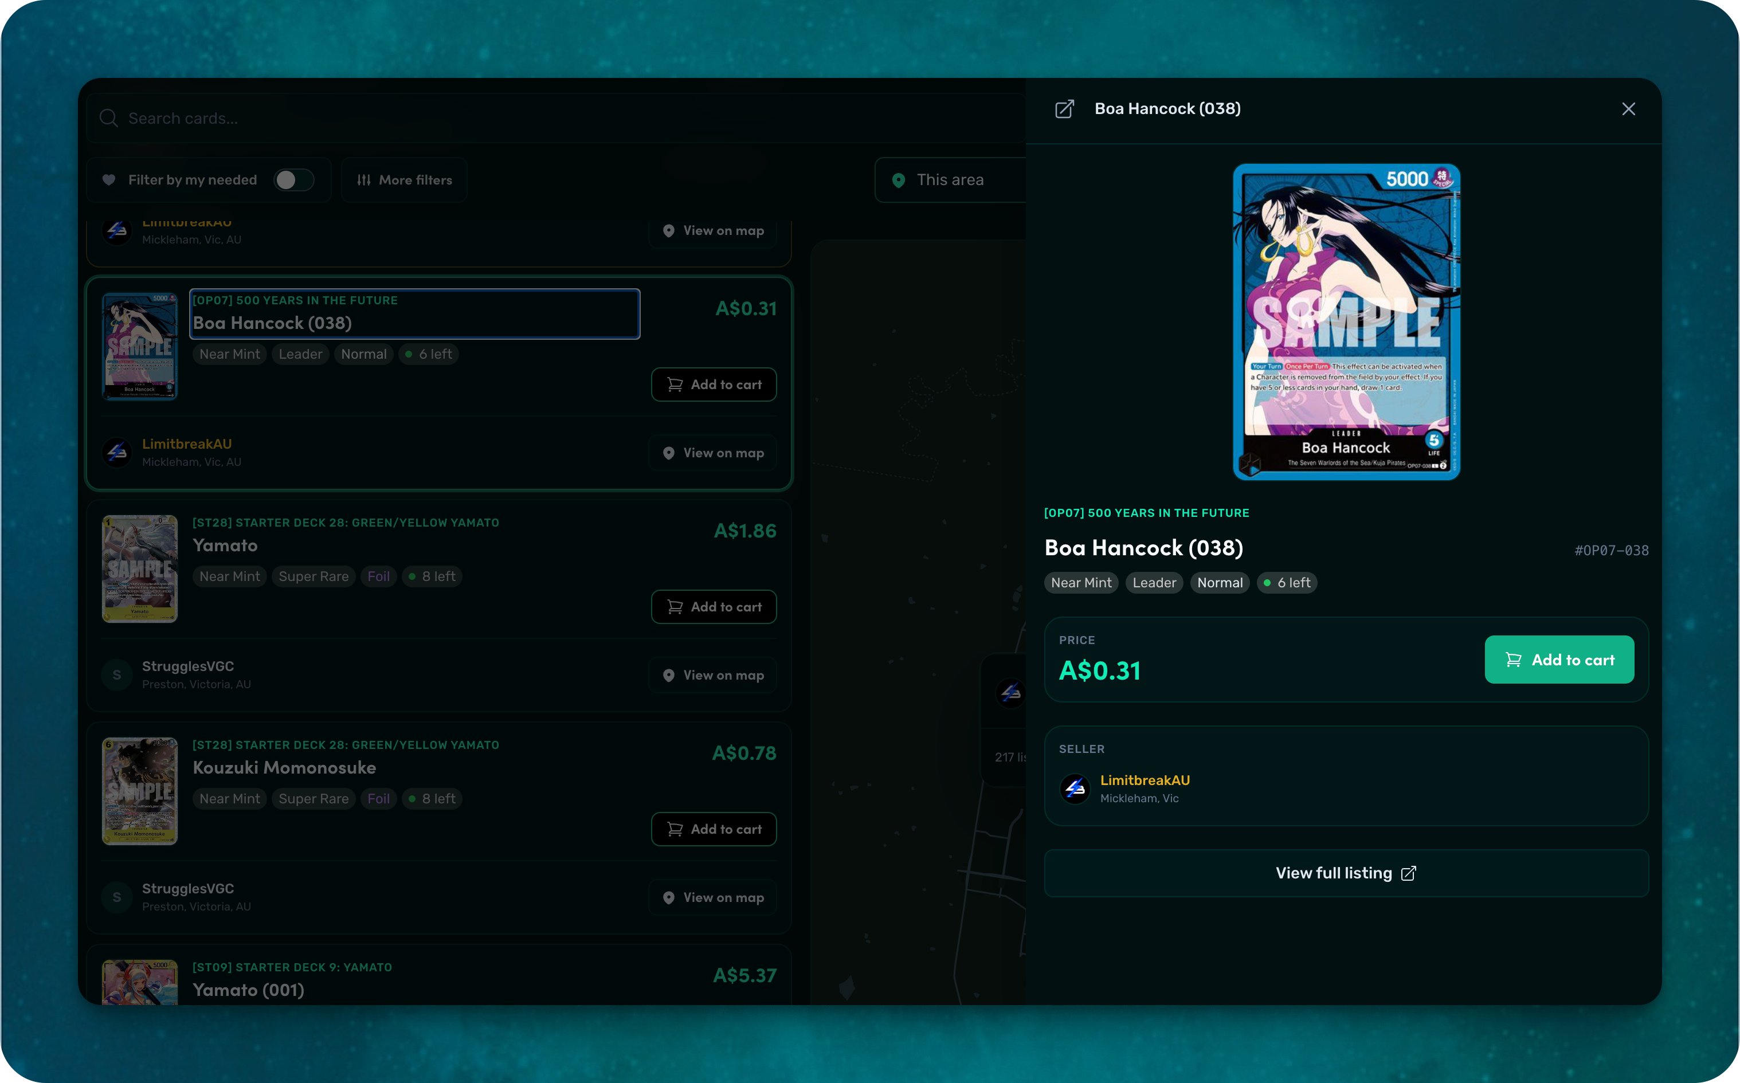Click the search magnifier icon

coord(109,118)
